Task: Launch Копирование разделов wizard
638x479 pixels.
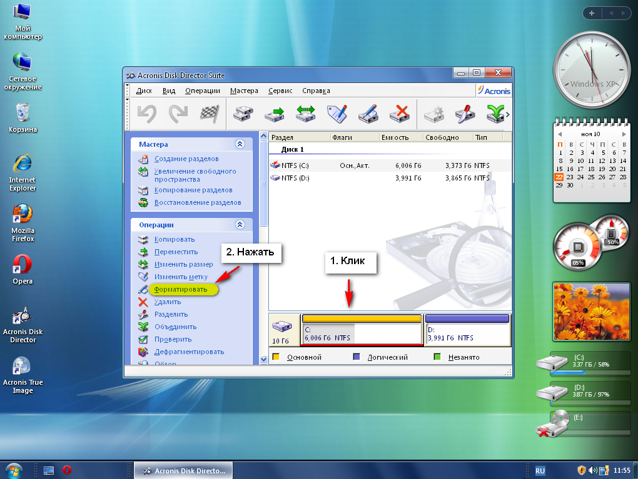Action: pyautogui.click(x=193, y=190)
